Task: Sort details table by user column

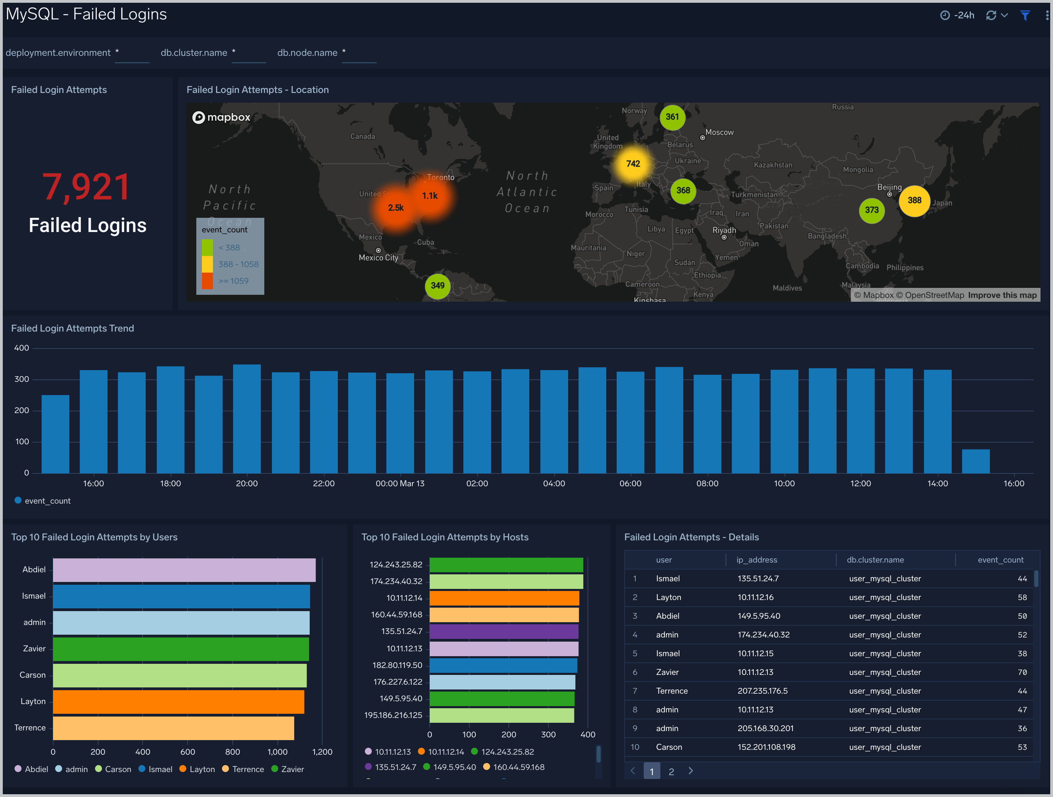Action: pyautogui.click(x=664, y=560)
